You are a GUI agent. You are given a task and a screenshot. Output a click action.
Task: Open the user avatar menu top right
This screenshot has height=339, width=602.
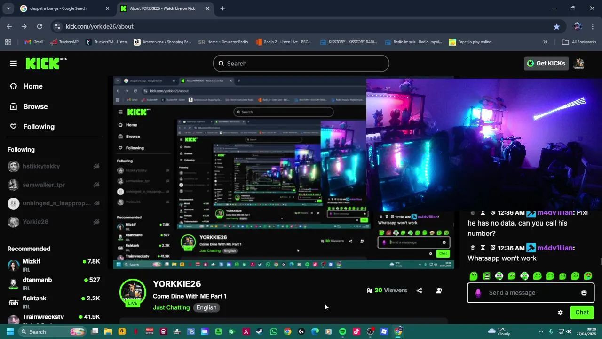point(579,64)
